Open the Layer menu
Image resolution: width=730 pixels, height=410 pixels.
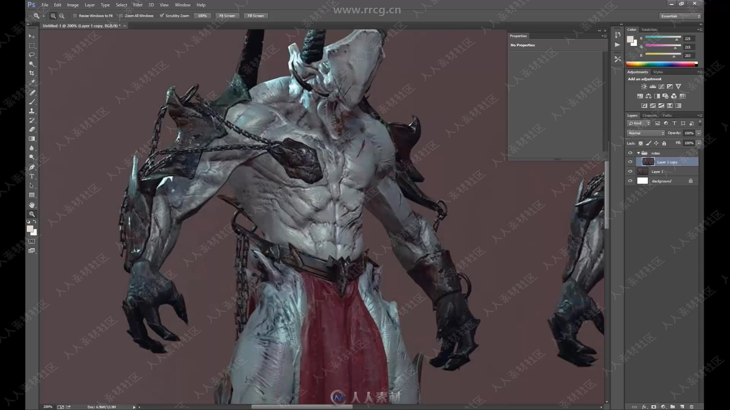tap(90, 5)
